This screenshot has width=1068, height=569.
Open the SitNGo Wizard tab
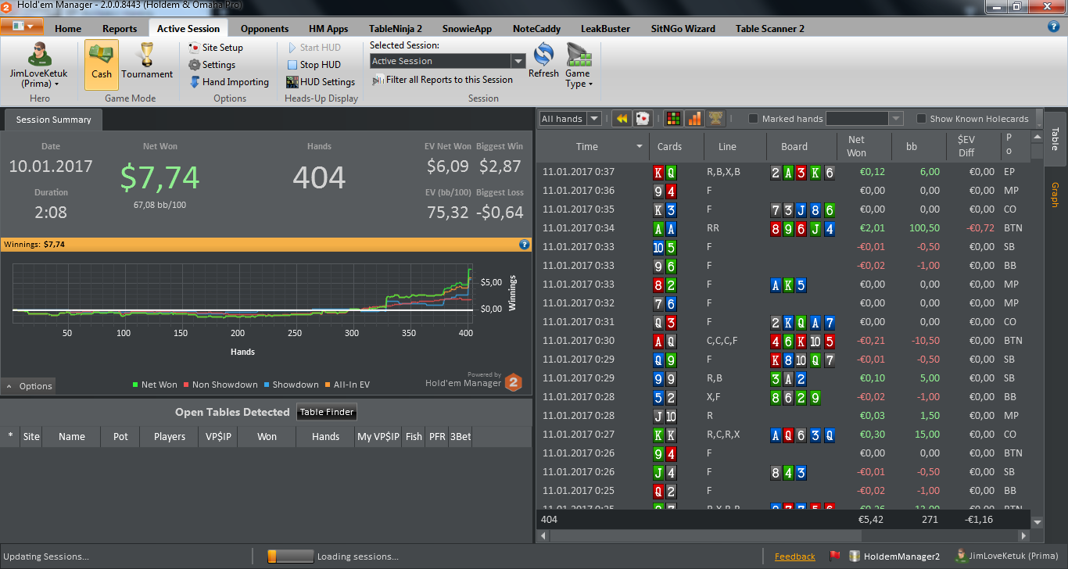(x=683, y=29)
